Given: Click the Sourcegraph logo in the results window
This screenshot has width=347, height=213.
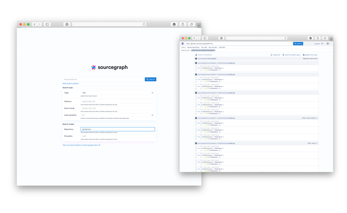Looking at the screenshot, I should [x=183, y=44].
